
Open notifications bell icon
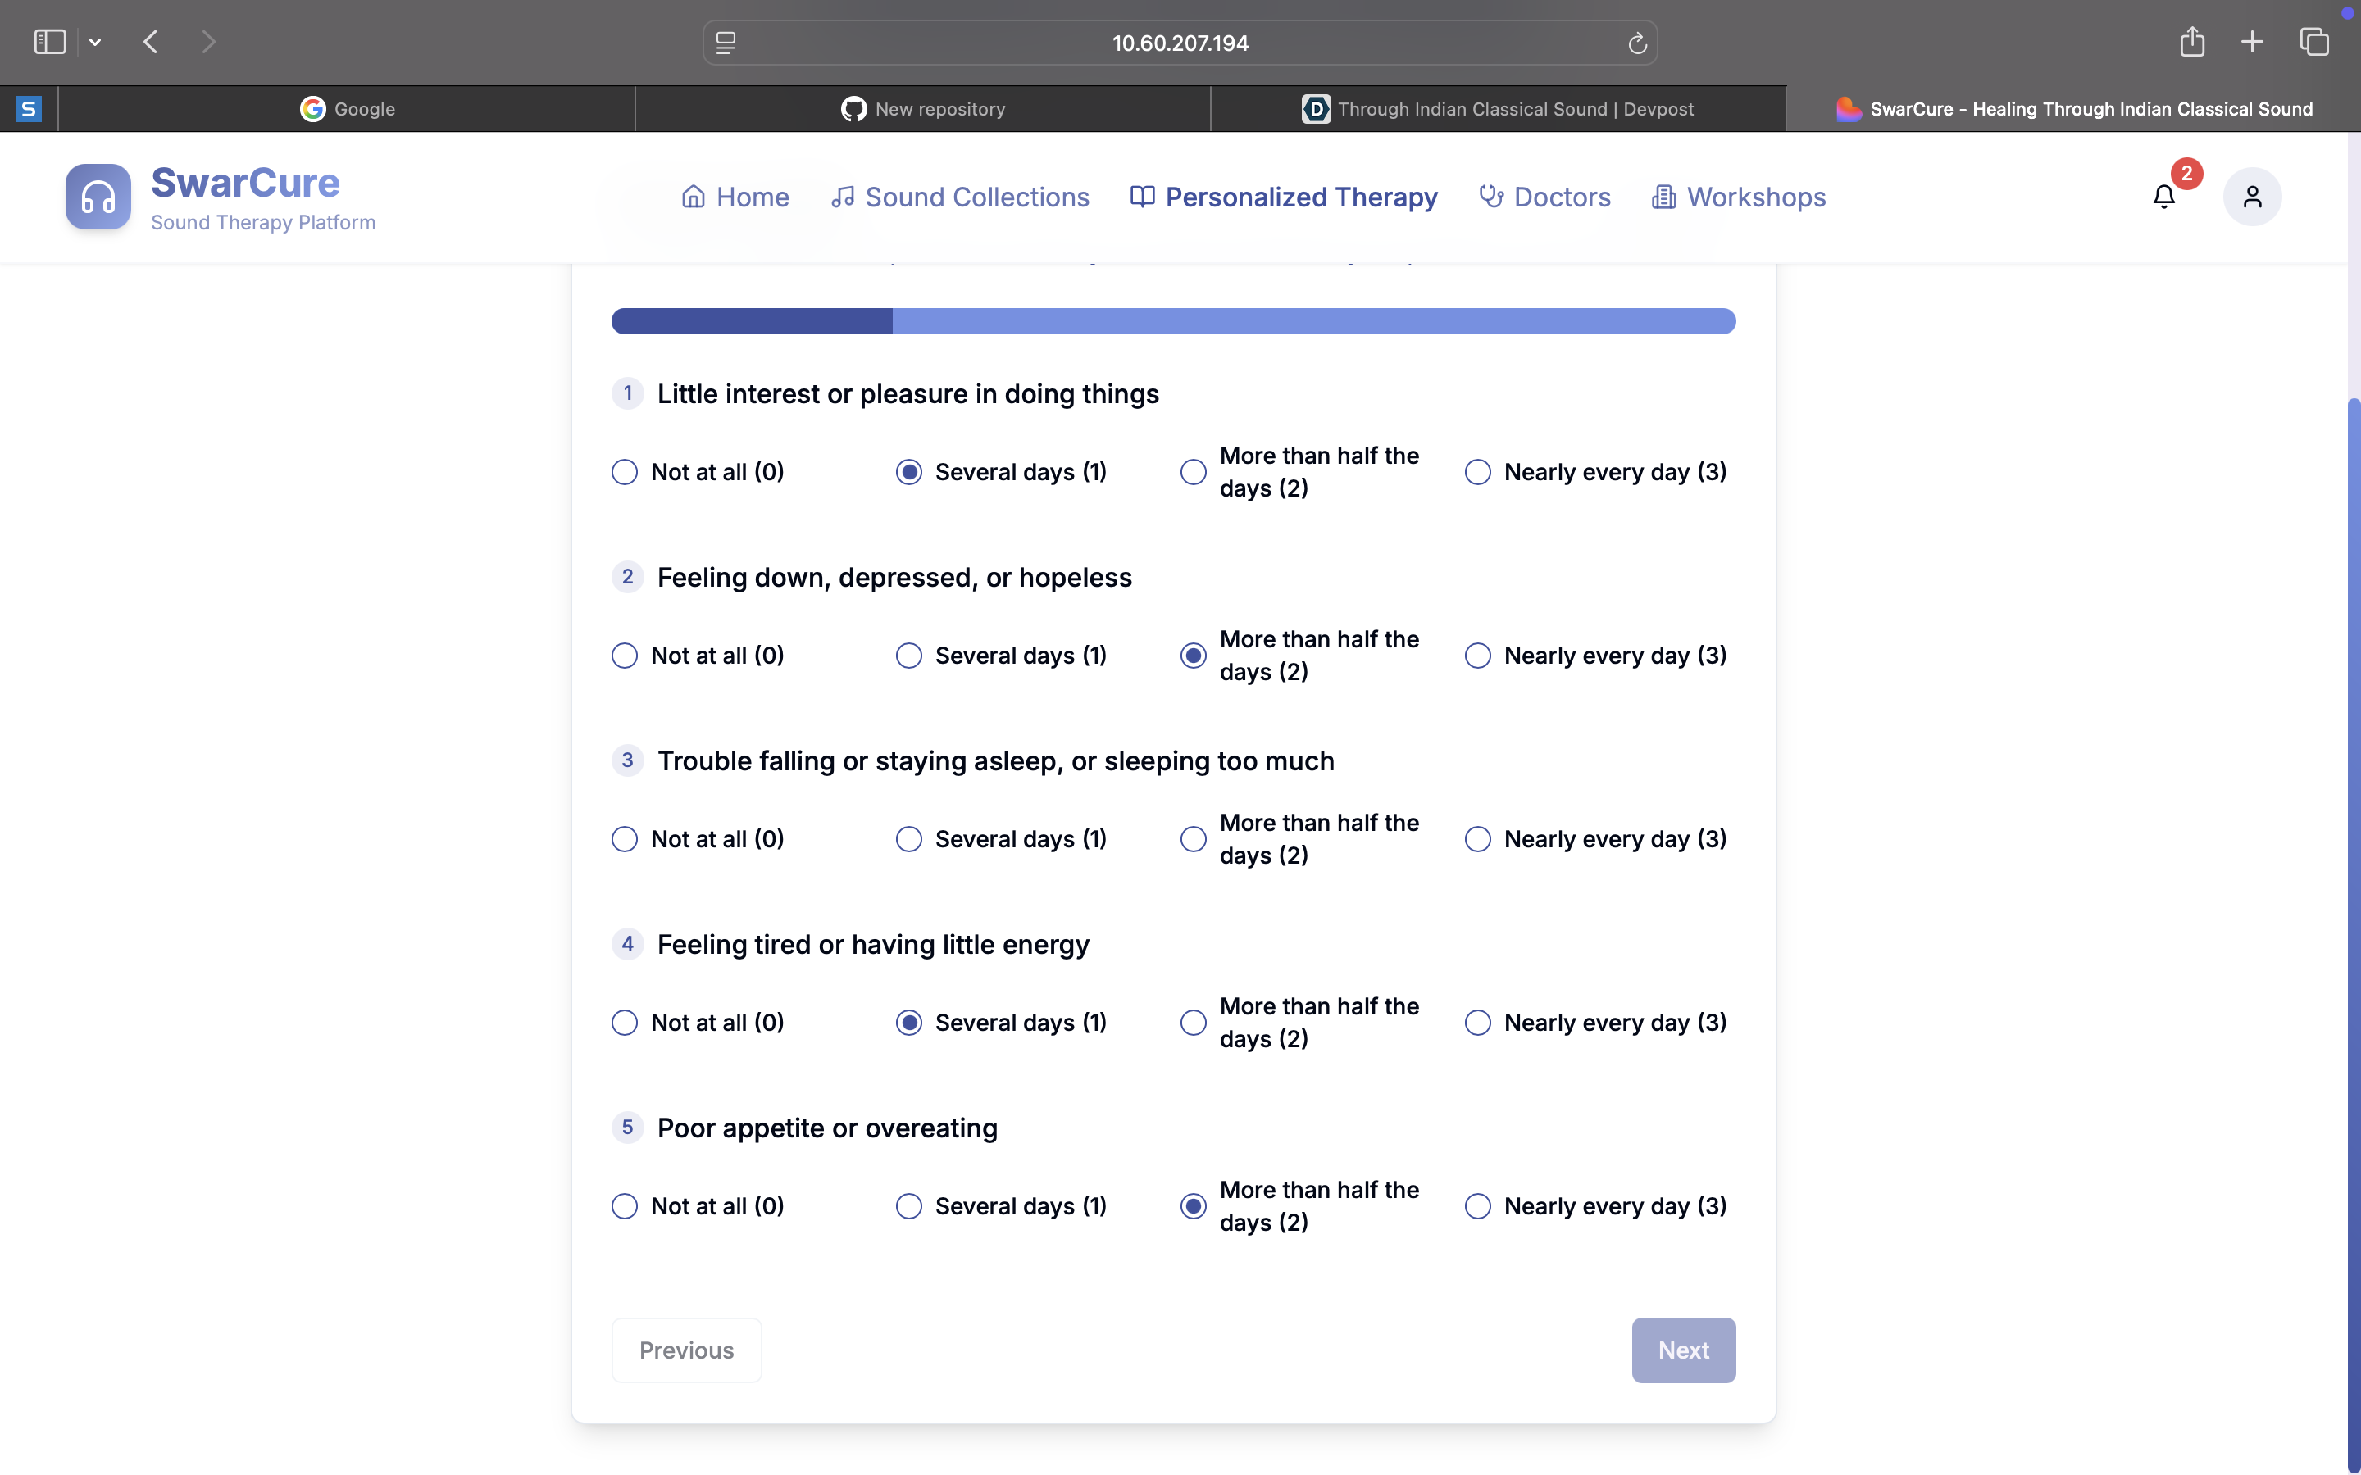pos(2163,196)
